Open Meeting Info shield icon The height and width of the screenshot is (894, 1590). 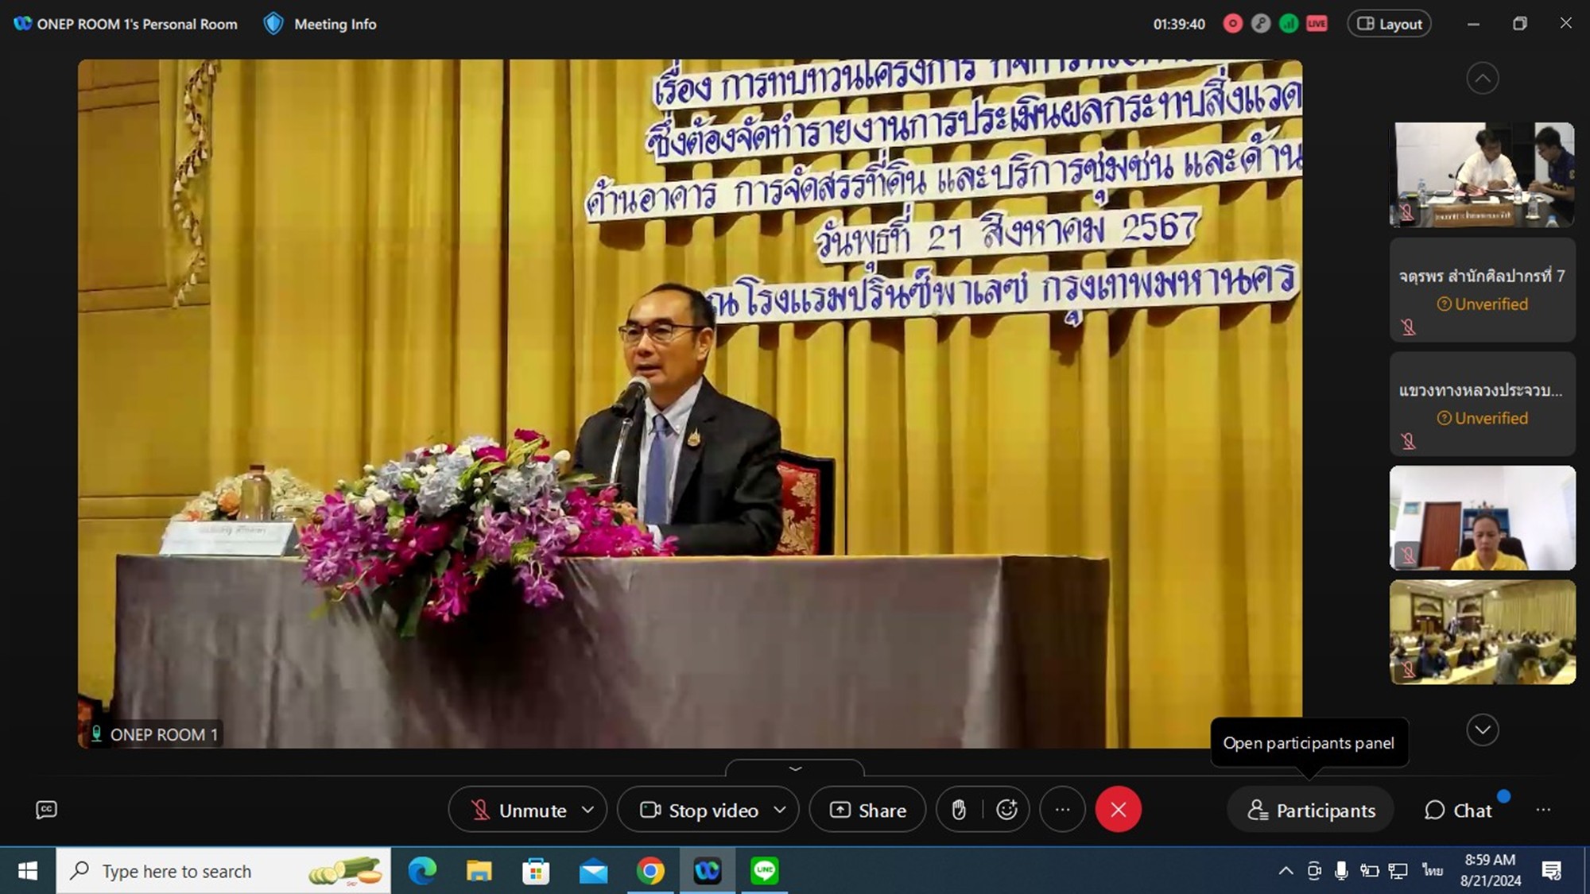click(273, 24)
